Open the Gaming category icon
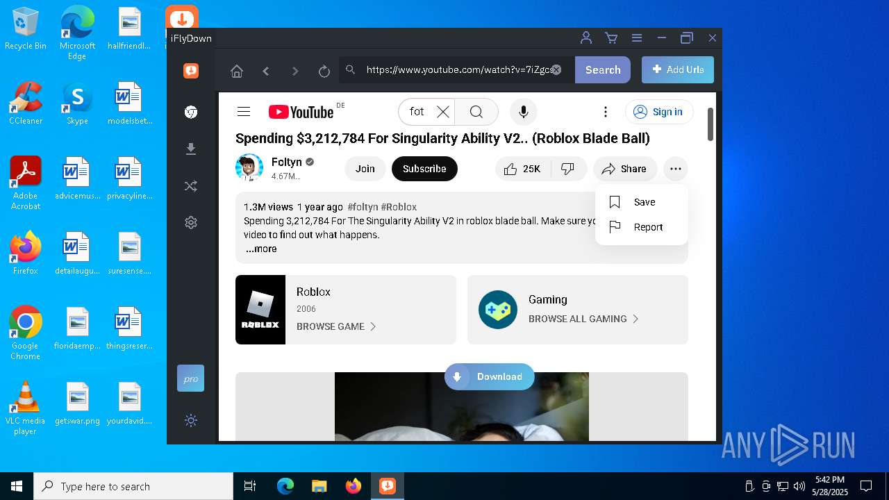 (x=498, y=310)
